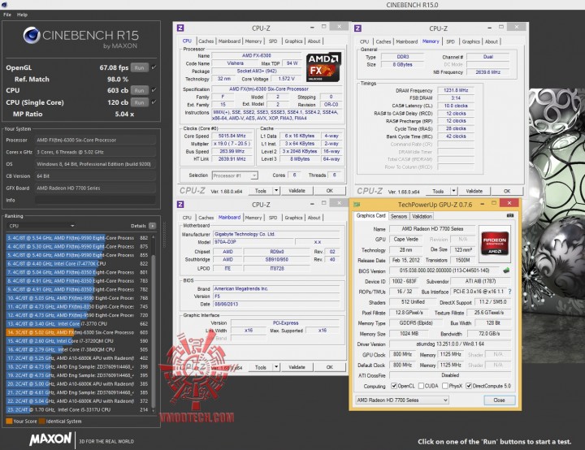Click Close button in GPU-Z
Screen dimensions: 585x450
499,400
